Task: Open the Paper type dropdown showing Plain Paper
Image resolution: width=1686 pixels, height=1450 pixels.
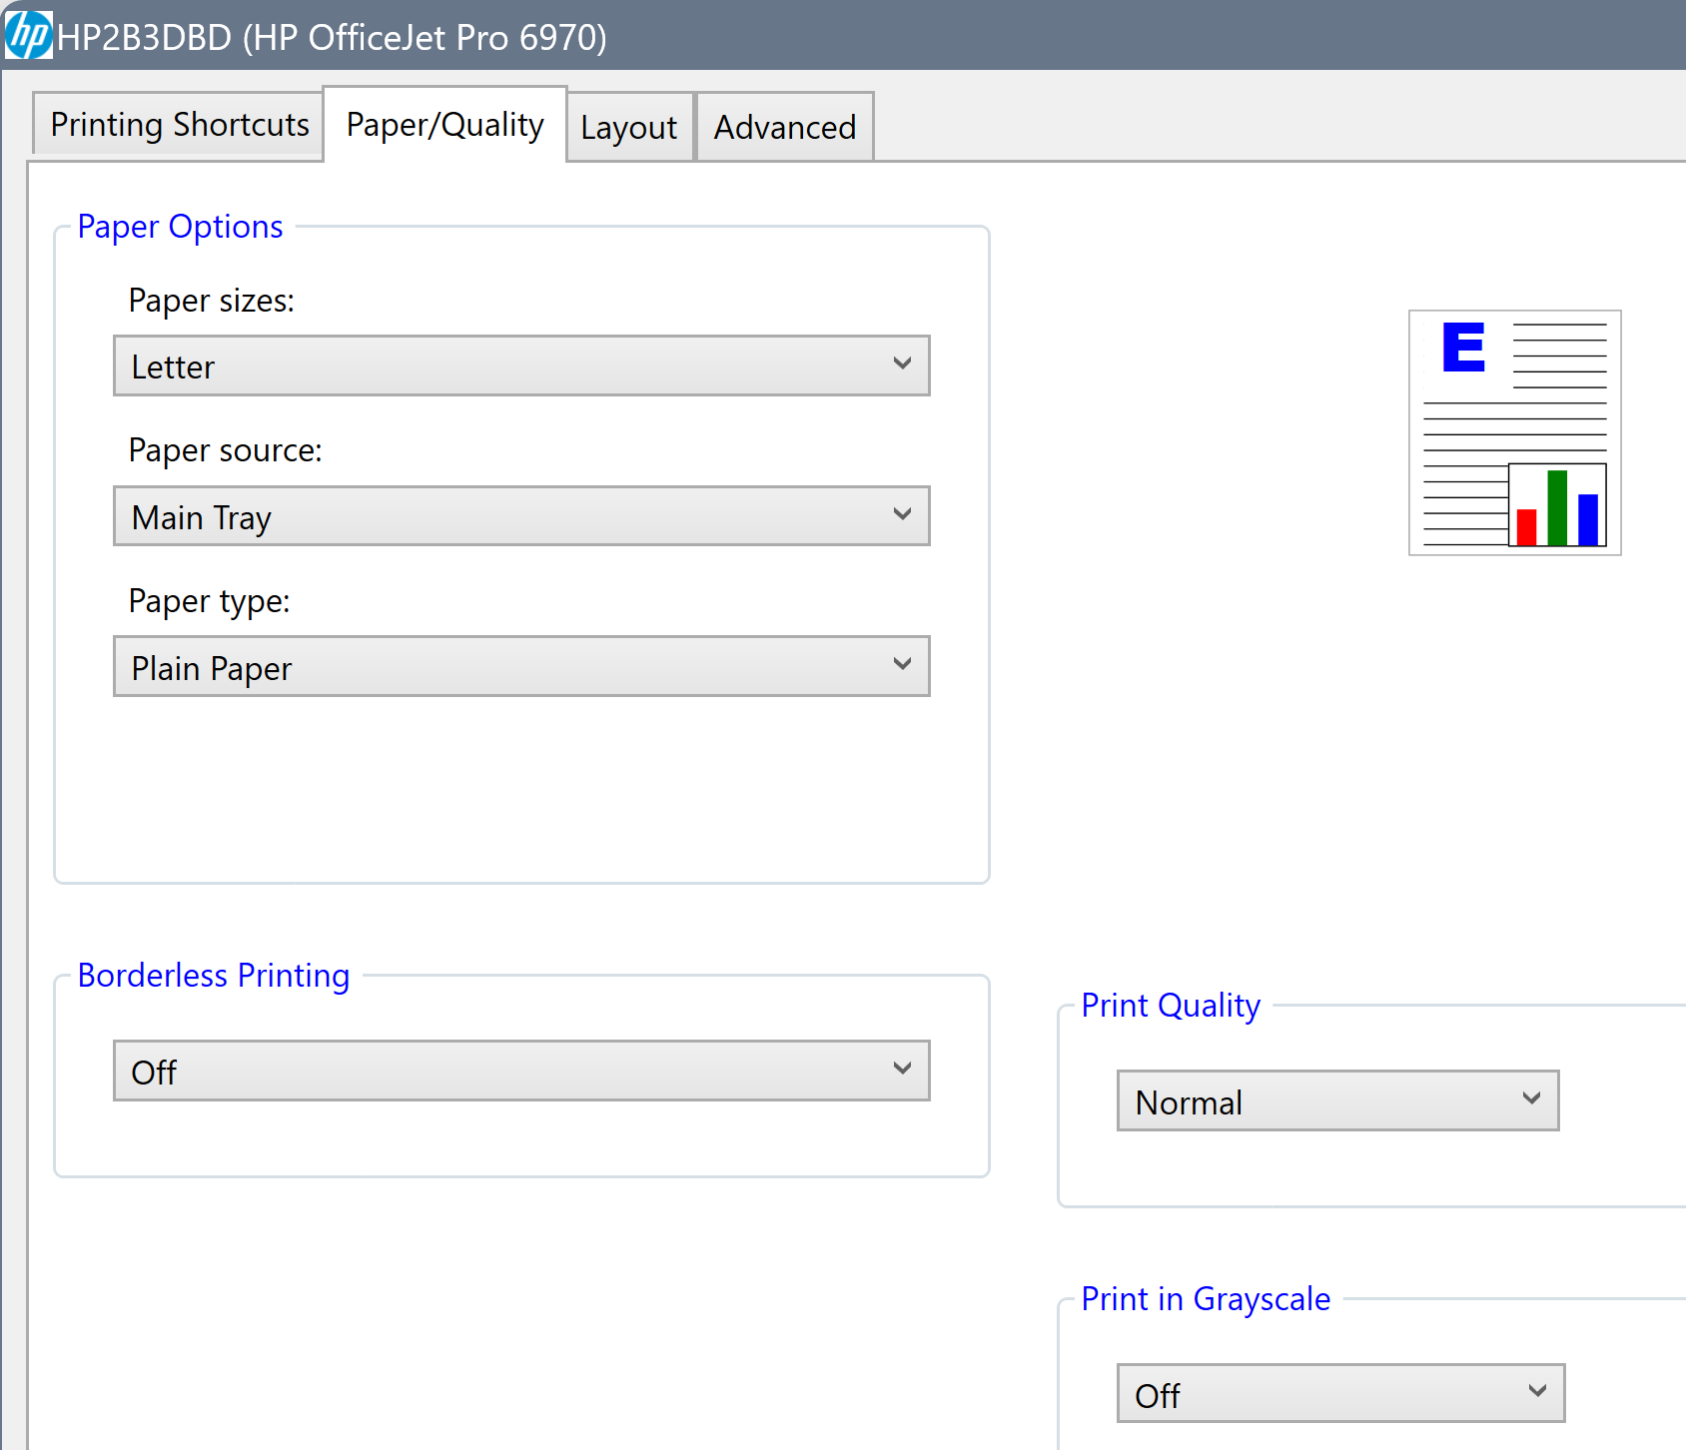Action: pyautogui.click(x=520, y=666)
